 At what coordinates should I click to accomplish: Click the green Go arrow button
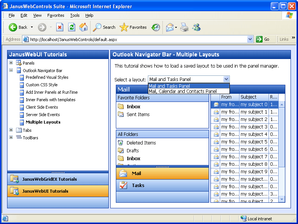pyautogui.click(x=259, y=39)
